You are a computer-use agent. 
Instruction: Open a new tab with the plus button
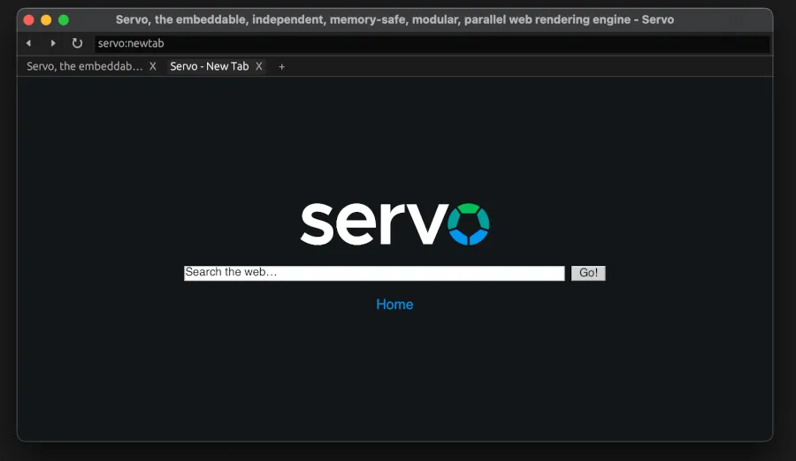(282, 66)
